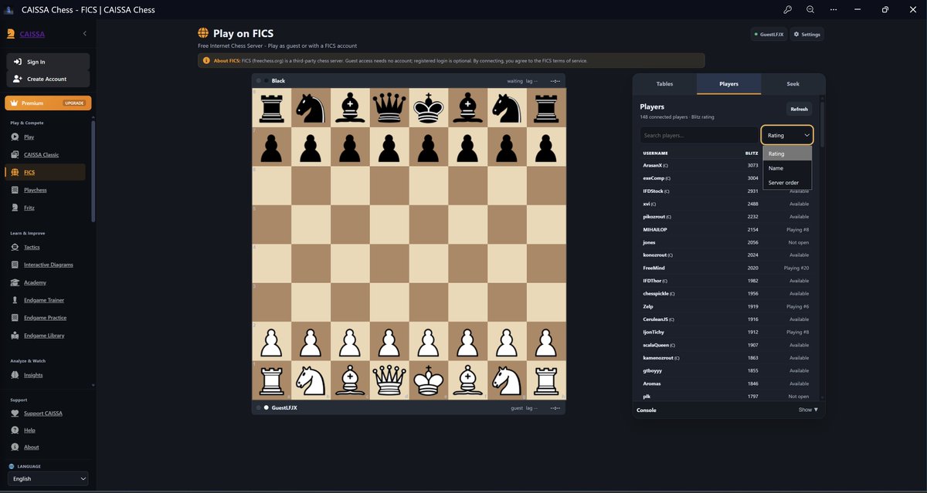Switch to the Seek tab
Screen dimensions: 927x493
pyautogui.click(x=793, y=83)
